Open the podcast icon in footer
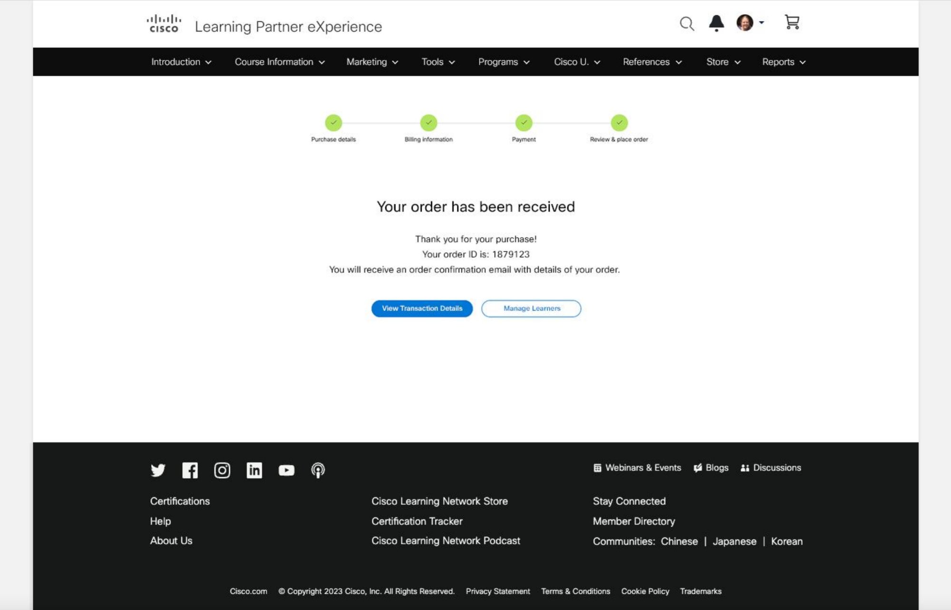 click(x=318, y=470)
